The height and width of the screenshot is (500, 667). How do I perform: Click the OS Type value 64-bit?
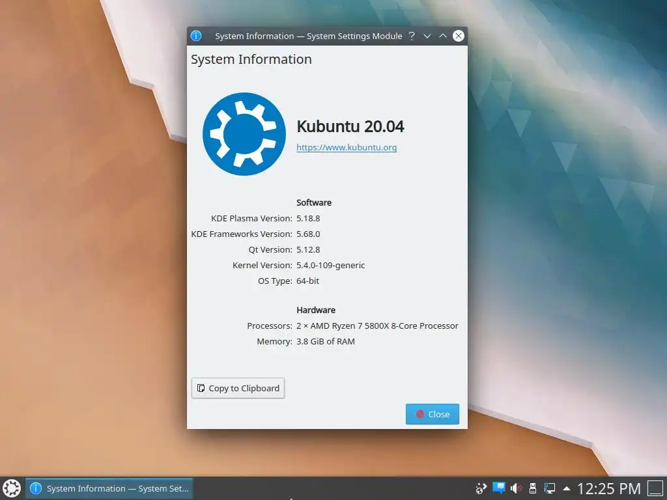[307, 281]
